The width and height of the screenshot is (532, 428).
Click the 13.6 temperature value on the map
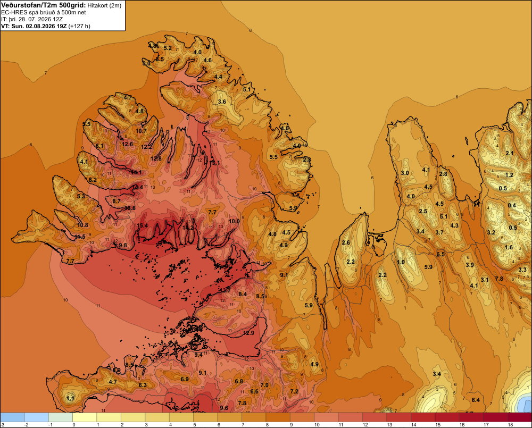[130, 208]
